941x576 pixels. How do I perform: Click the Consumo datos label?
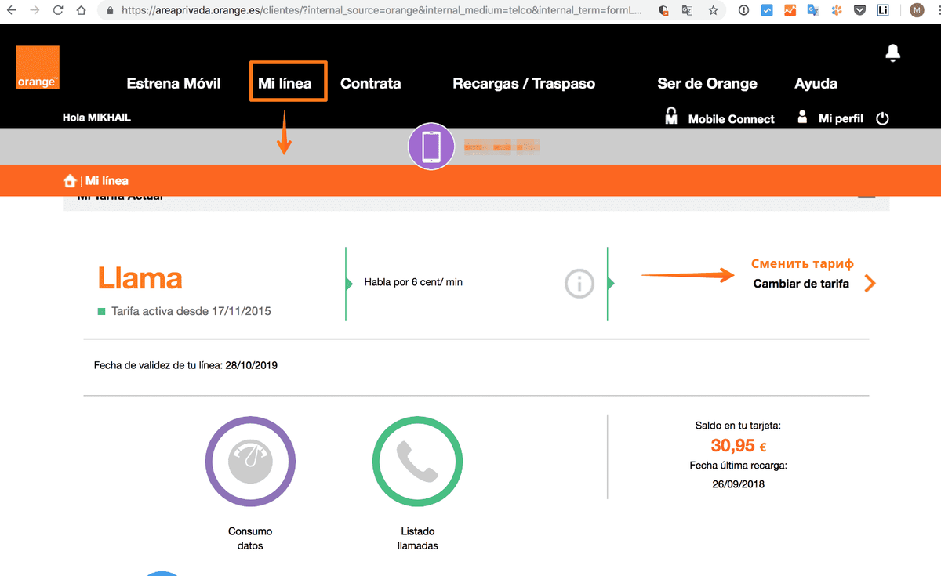(250, 538)
